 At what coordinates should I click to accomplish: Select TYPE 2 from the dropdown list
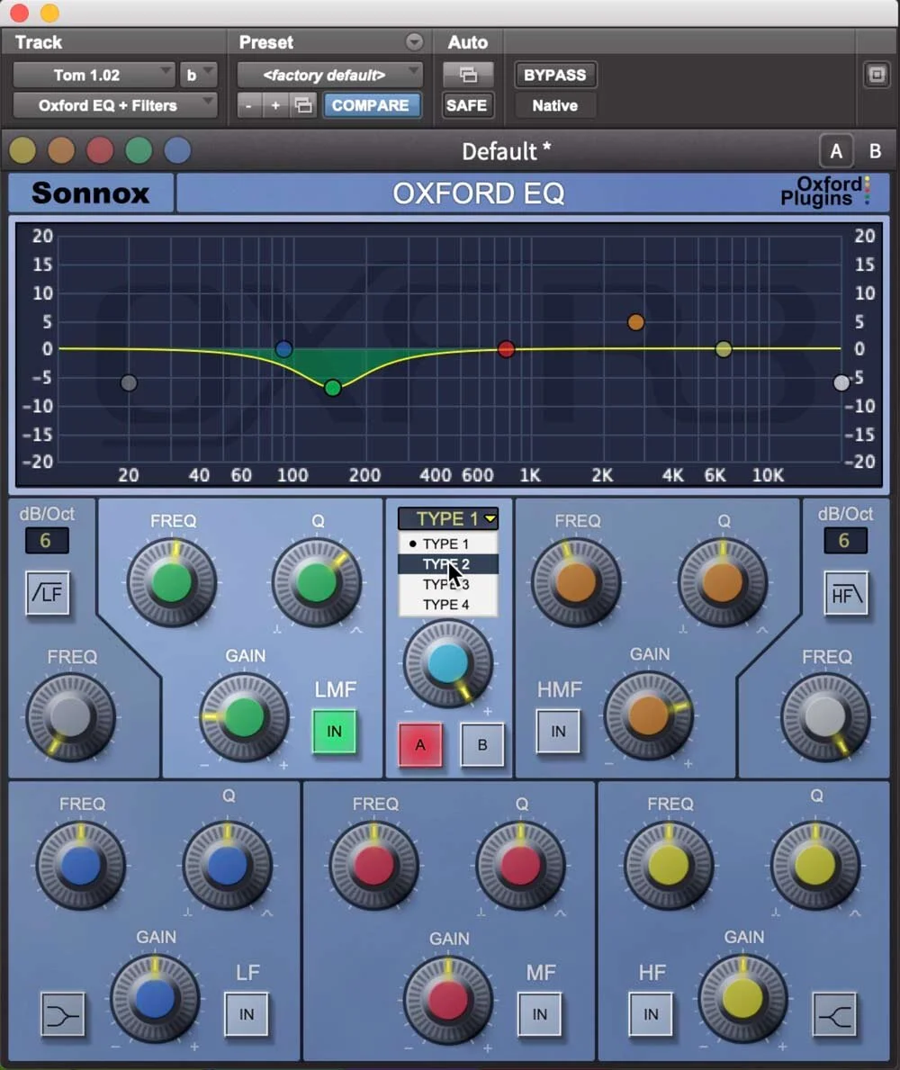(448, 564)
